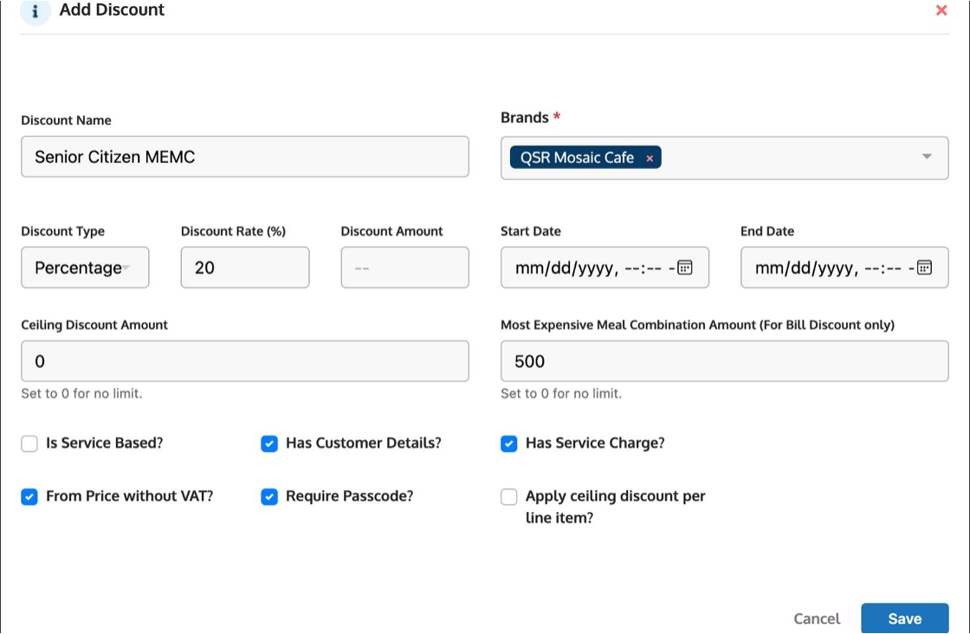Image resolution: width=970 pixels, height=634 pixels.
Task: Open the Start Date calendar picker icon
Action: (x=685, y=268)
